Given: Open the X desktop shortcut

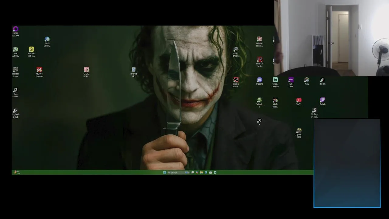Looking at the screenshot, I should pos(259,122).
